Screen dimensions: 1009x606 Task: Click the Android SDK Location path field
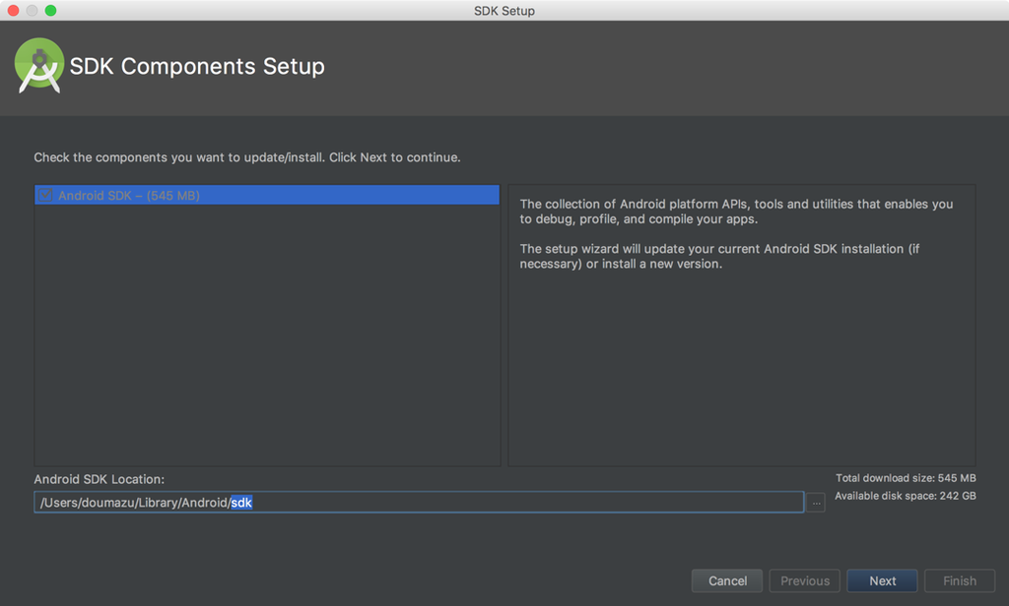[418, 502]
